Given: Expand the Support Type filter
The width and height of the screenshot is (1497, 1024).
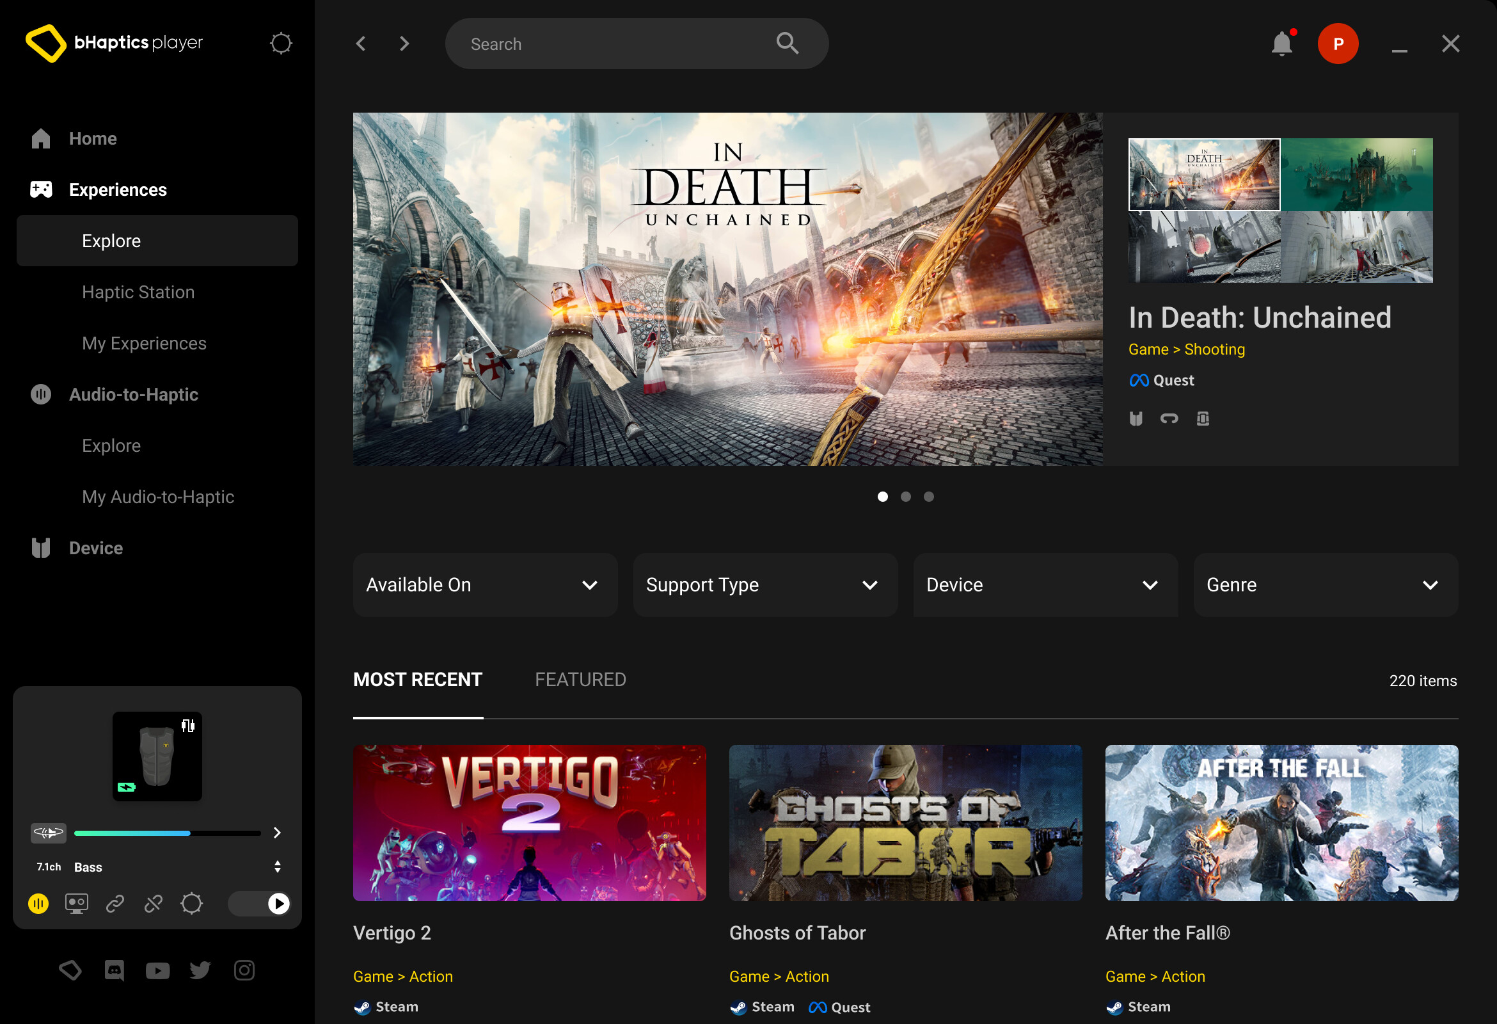Looking at the screenshot, I should click(x=764, y=584).
